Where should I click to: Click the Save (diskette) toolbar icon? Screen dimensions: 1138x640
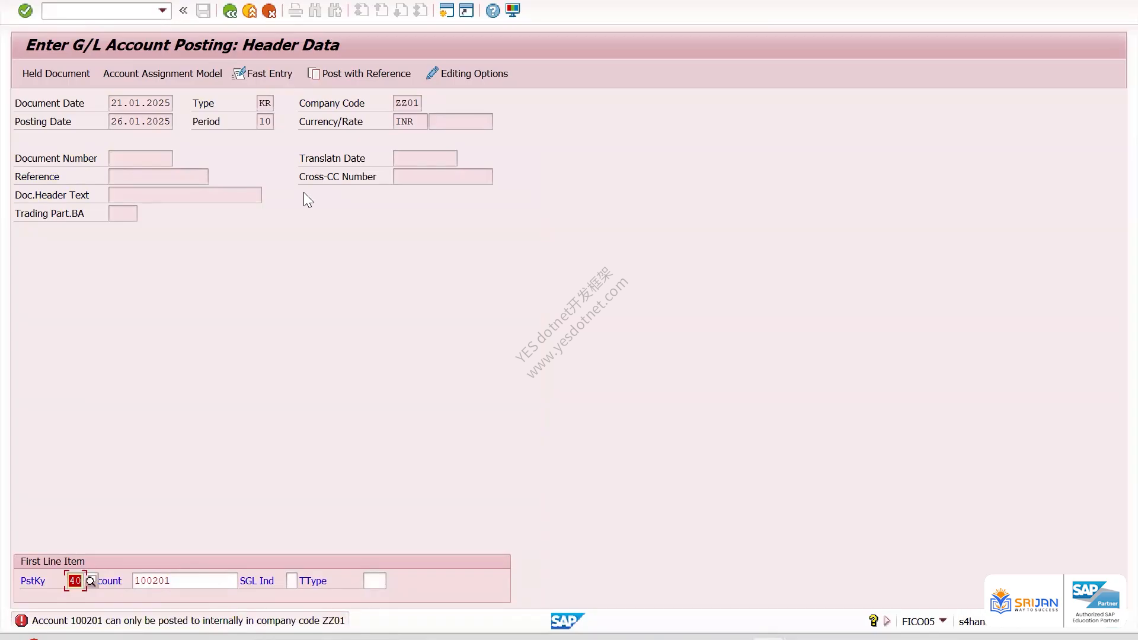(203, 11)
